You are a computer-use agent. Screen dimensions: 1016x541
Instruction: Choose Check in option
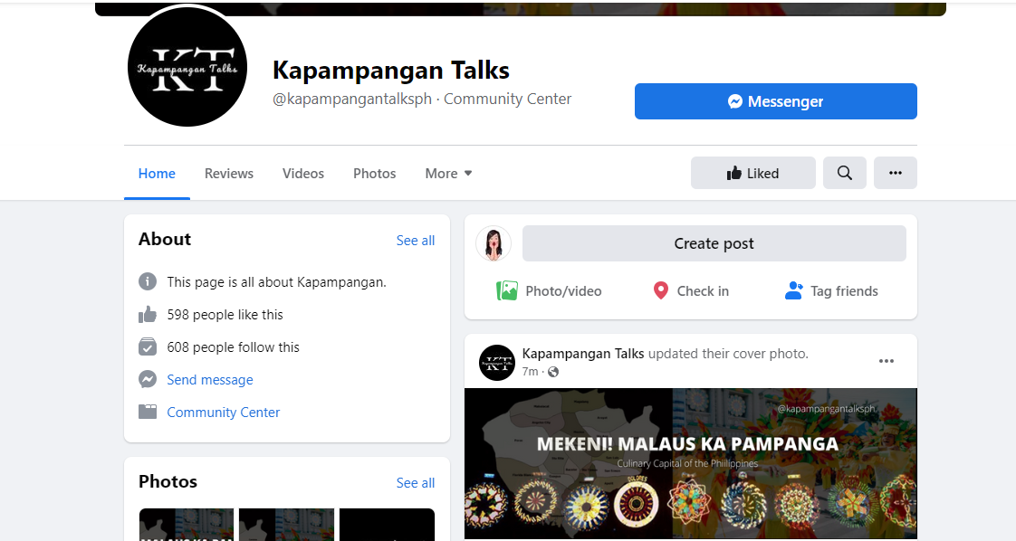tap(691, 291)
